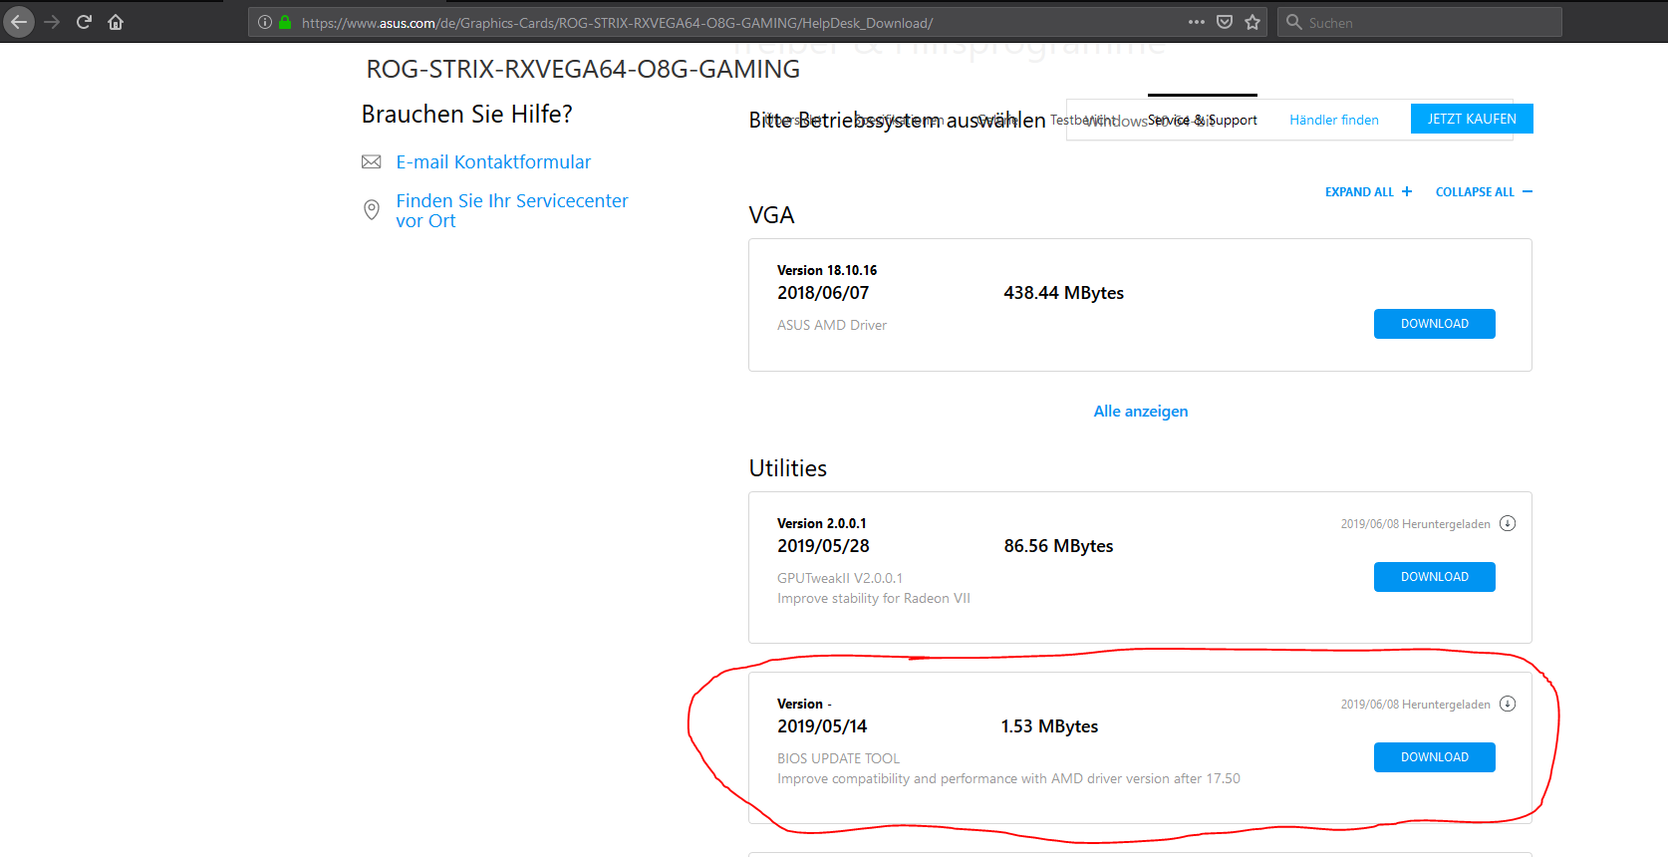Switch to the Service & Support tab
The image size is (1668, 857).
coord(1202,120)
